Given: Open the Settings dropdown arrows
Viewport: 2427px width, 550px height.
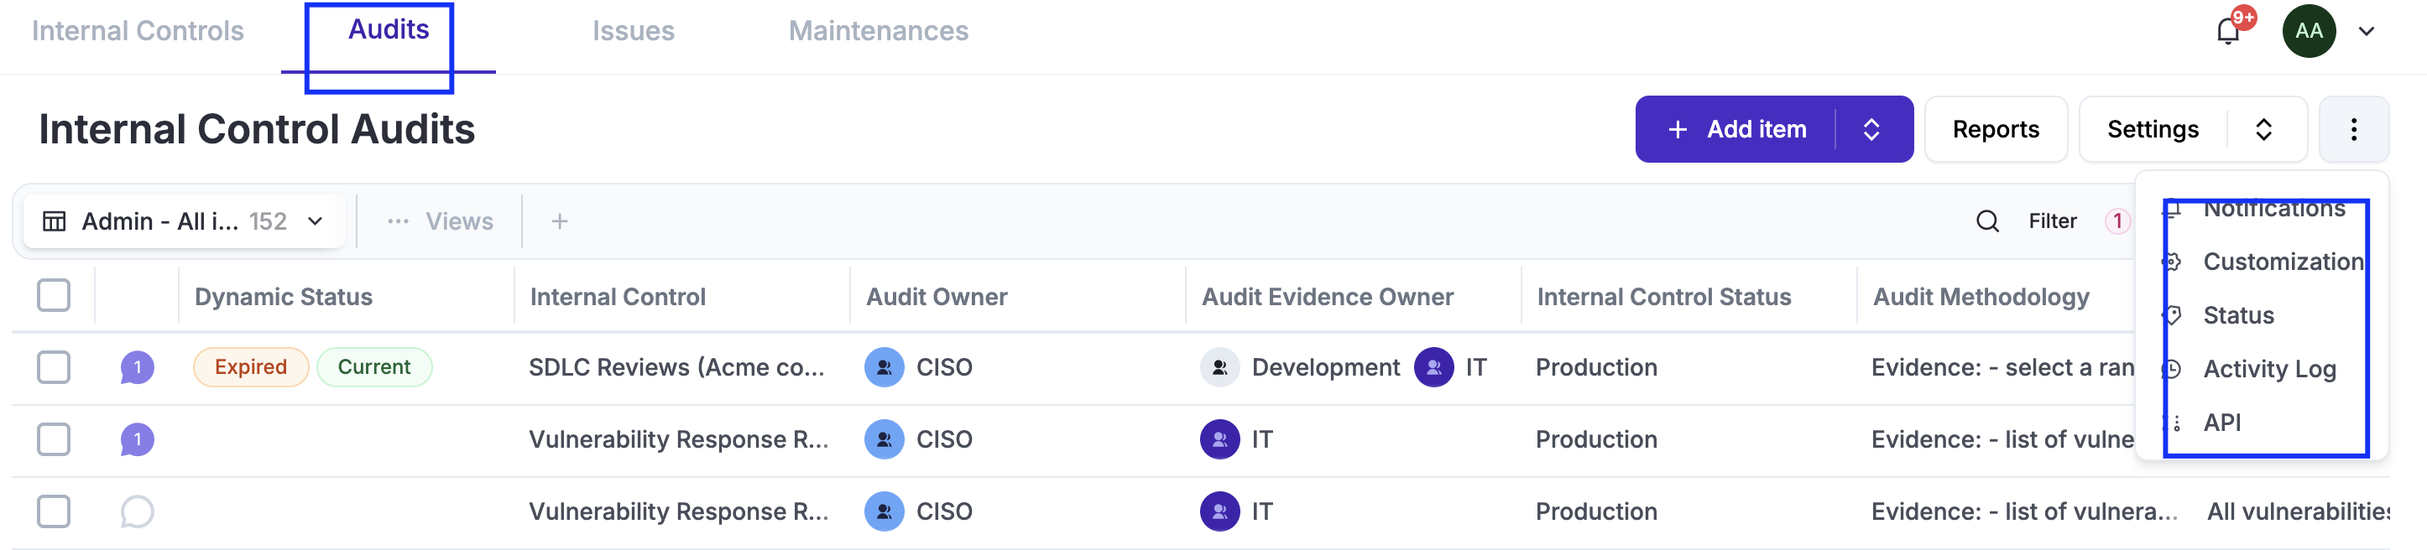Looking at the screenshot, I should click(x=2263, y=129).
